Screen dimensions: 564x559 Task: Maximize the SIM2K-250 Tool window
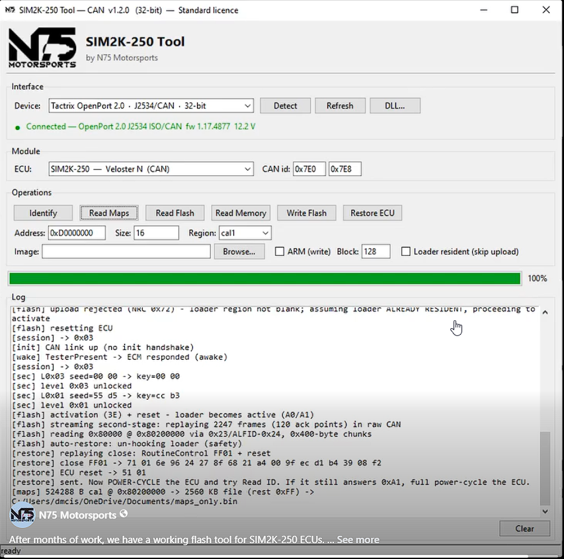(x=514, y=10)
